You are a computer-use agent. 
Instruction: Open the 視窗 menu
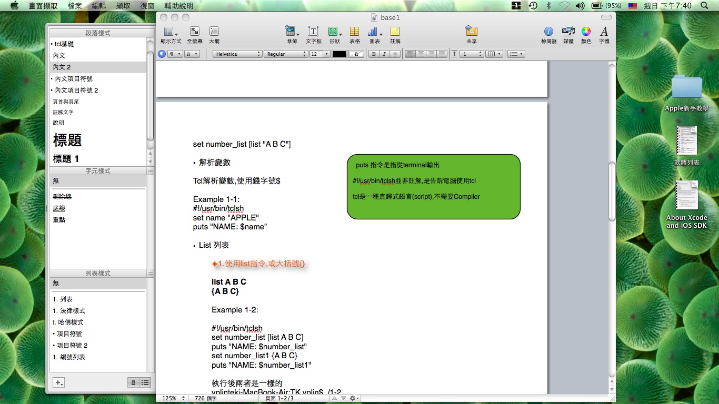click(147, 6)
